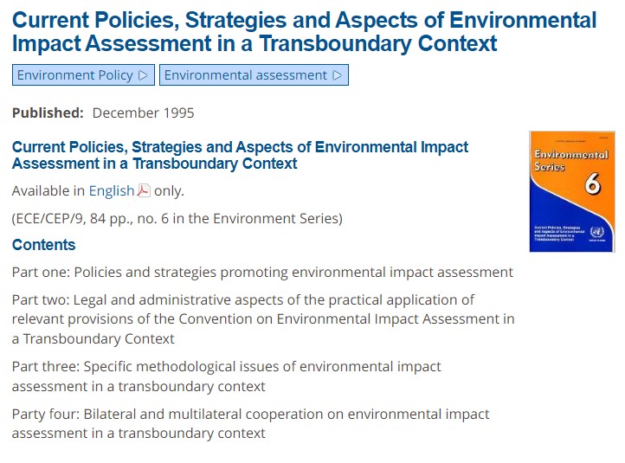Click the Part two contents entry
The image size is (625, 463).
coord(263,319)
